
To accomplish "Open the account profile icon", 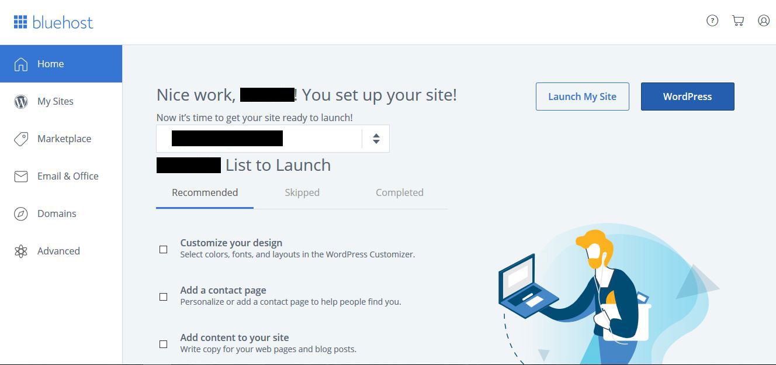I will (x=764, y=20).
